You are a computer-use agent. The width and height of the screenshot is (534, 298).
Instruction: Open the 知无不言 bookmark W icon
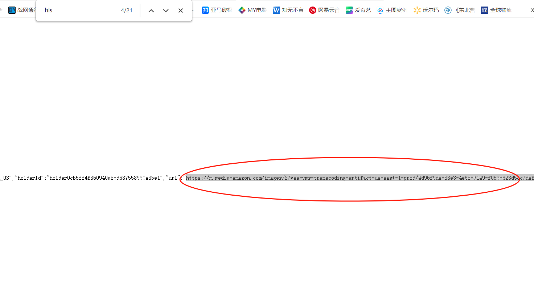276,10
